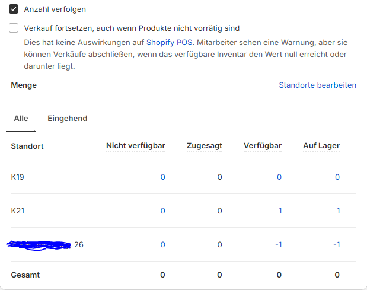The width and height of the screenshot is (367, 290).
Task: Select the K21 location row label
Action: tap(18, 211)
